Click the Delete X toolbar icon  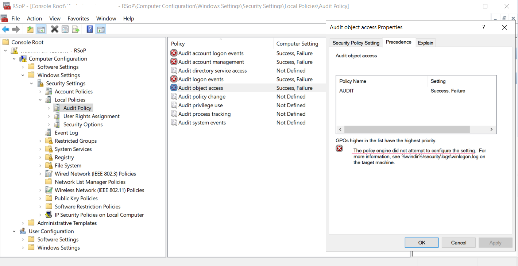pyautogui.click(x=55, y=29)
